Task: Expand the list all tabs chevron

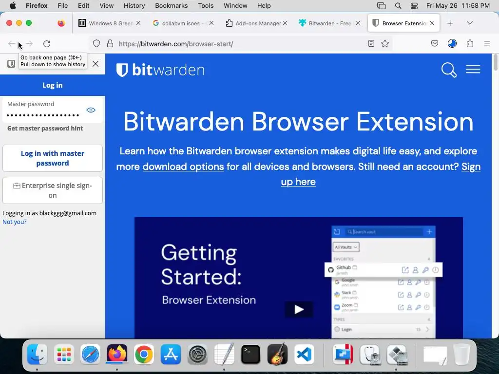Action: pyautogui.click(x=469, y=23)
